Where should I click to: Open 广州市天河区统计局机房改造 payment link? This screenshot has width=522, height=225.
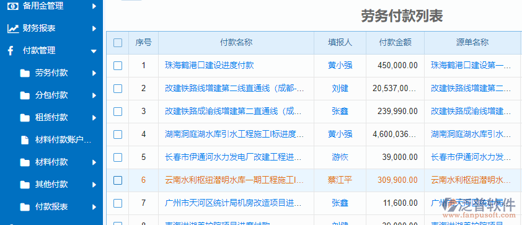pyautogui.click(x=234, y=203)
